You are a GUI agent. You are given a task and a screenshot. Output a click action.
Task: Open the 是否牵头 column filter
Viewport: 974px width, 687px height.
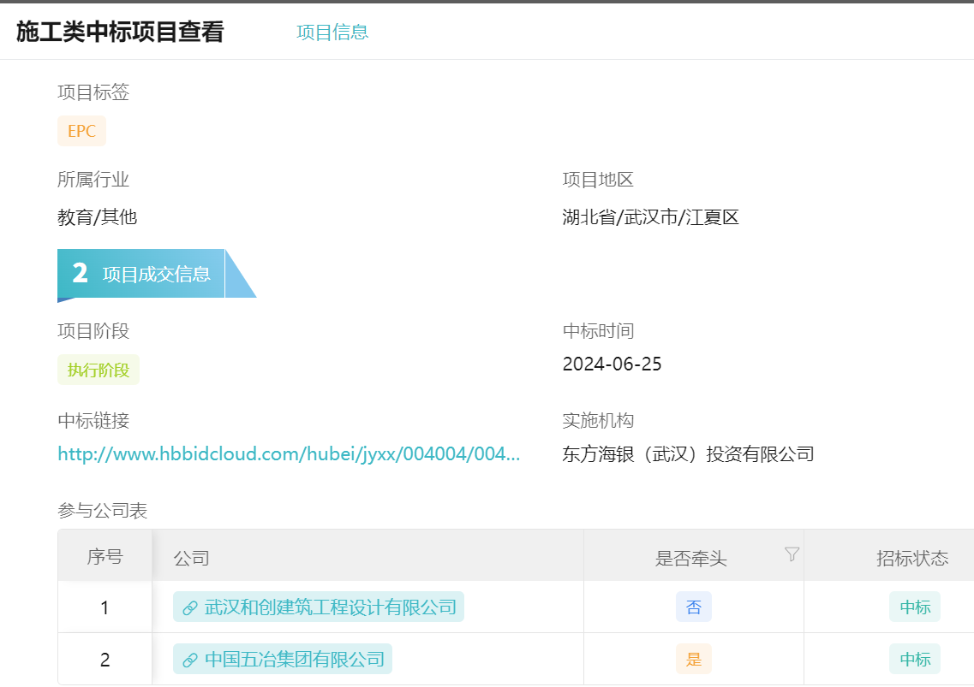point(792,554)
